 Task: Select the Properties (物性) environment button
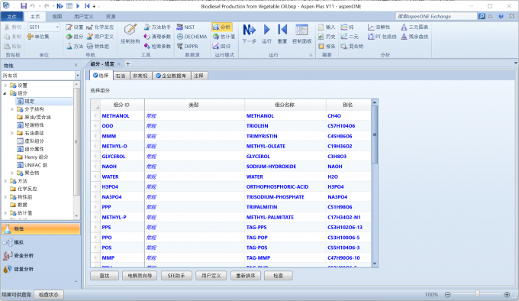(x=40, y=229)
